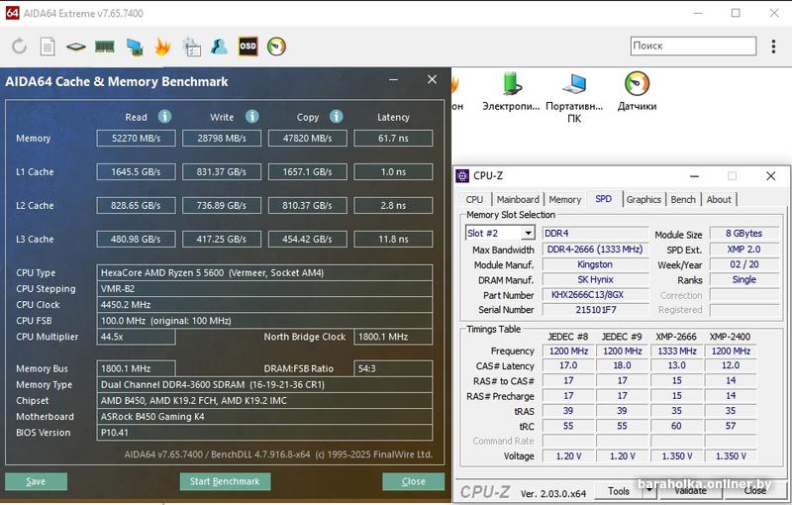Minimize the Cache & Memory Benchmark dialog

tap(393, 80)
